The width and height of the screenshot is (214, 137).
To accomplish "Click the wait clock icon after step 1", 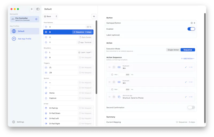I will coord(112,75).
